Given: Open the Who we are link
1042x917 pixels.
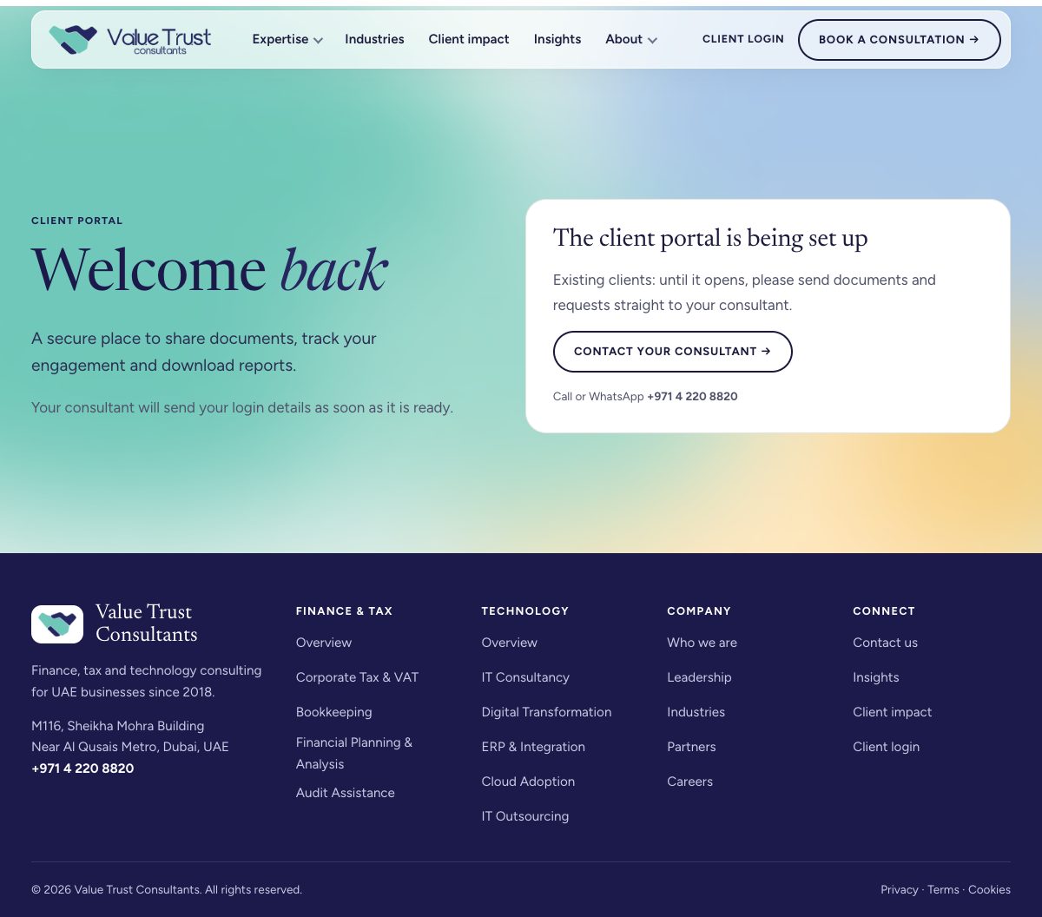Looking at the screenshot, I should pyautogui.click(x=702, y=643).
